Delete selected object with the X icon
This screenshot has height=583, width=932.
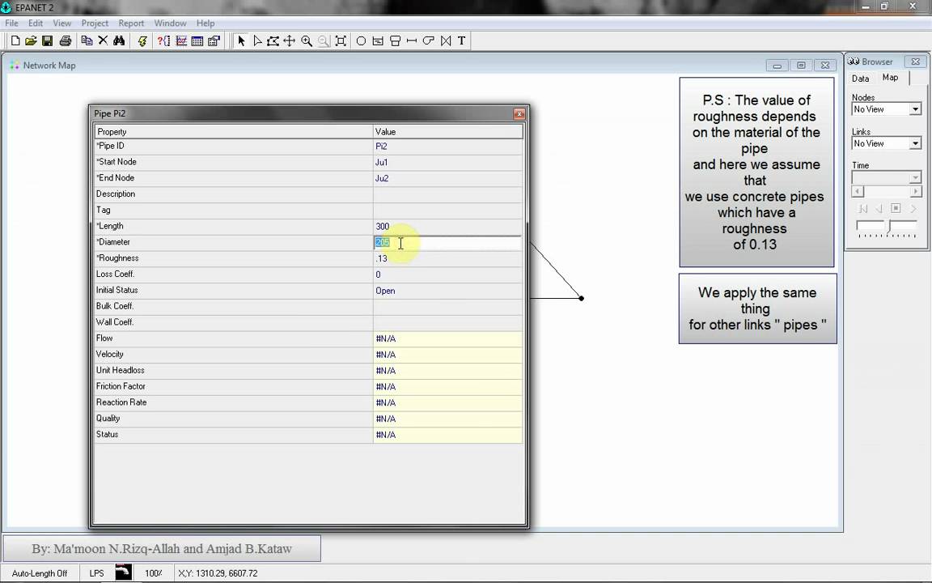tap(103, 41)
